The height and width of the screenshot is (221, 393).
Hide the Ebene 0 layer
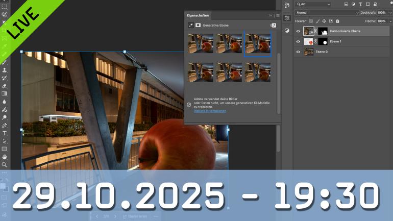(298, 52)
